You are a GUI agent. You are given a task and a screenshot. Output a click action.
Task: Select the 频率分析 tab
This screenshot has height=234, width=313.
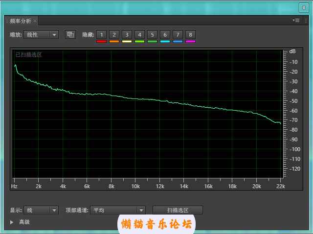[x=21, y=21]
